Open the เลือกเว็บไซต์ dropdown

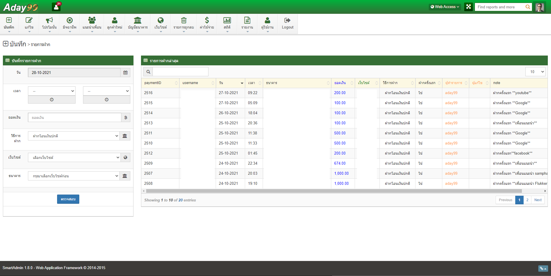click(x=74, y=157)
